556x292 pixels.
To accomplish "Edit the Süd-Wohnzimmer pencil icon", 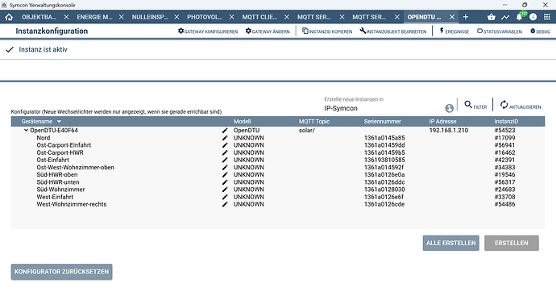I will pyautogui.click(x=225, y=190).
